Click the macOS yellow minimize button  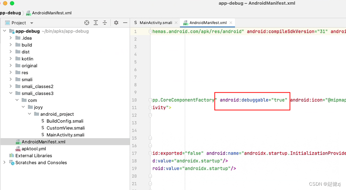[5, 3]
